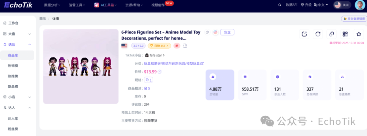Click the 货盘 button
This screenshot has width=367, height=136.
227,32
